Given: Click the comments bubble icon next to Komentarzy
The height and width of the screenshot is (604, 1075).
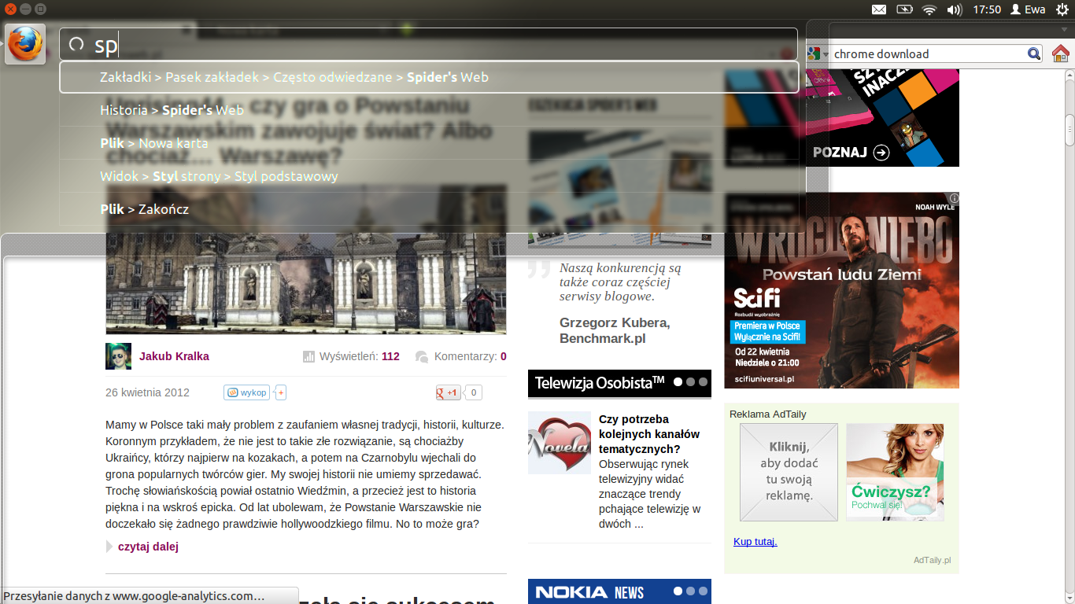Looking at the screenshot, I should tap(422, 357).
